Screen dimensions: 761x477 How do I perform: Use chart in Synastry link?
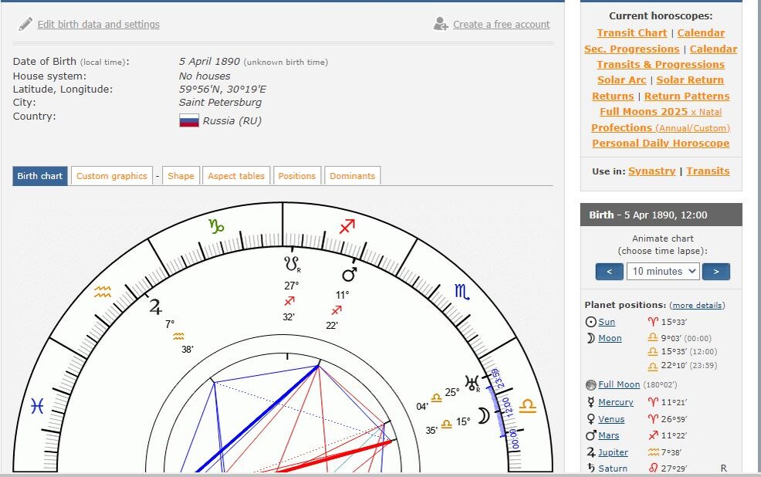(x=652, y=171)
